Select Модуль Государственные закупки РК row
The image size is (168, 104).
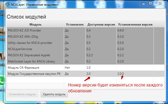tap(86, 74)
